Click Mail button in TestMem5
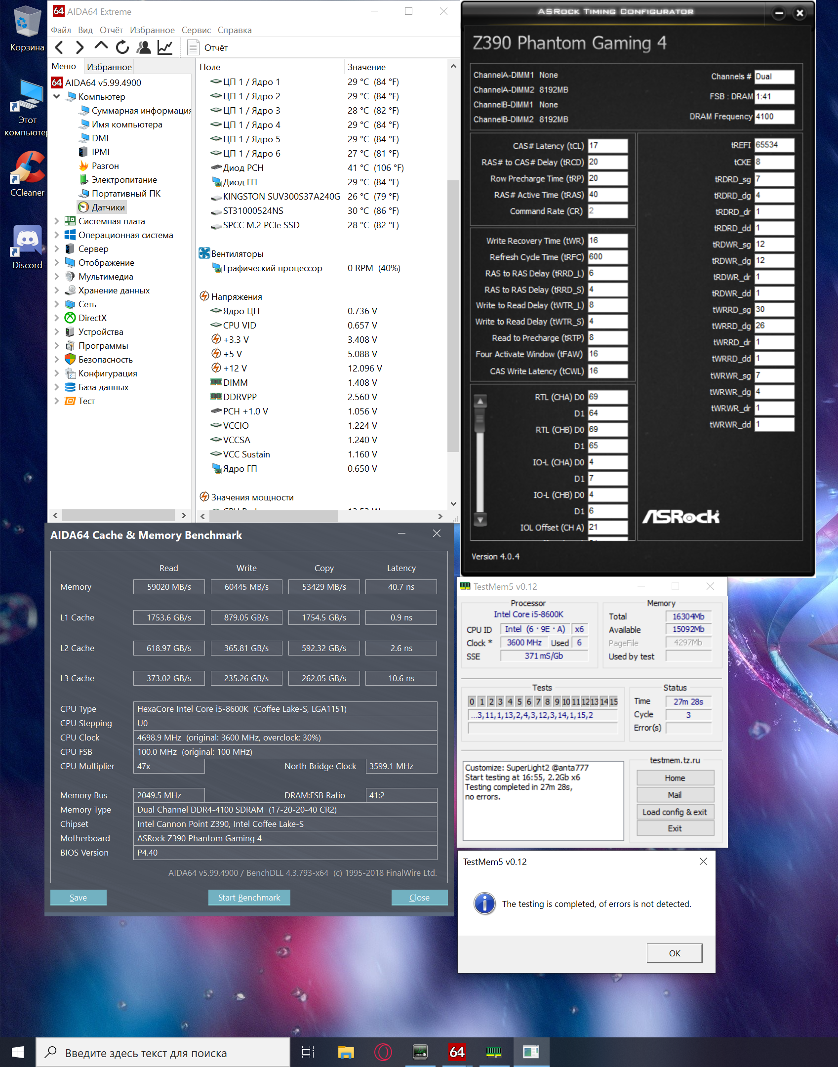The image size is (838, 1067). tap(675, 795)
